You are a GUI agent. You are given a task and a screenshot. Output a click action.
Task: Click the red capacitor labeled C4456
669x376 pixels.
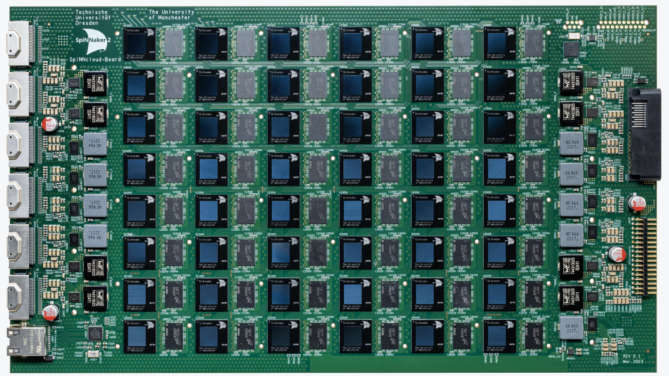tap(618, 253)
